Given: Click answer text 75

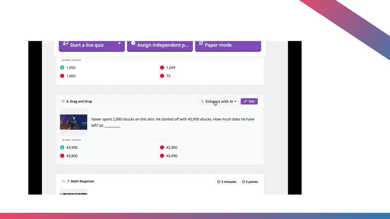Looking at the screenshot, I should click(x=168, y=76).
